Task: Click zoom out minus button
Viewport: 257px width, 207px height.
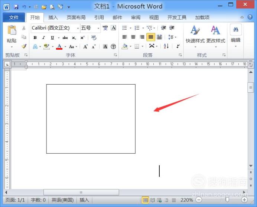Action: [199, 200]
